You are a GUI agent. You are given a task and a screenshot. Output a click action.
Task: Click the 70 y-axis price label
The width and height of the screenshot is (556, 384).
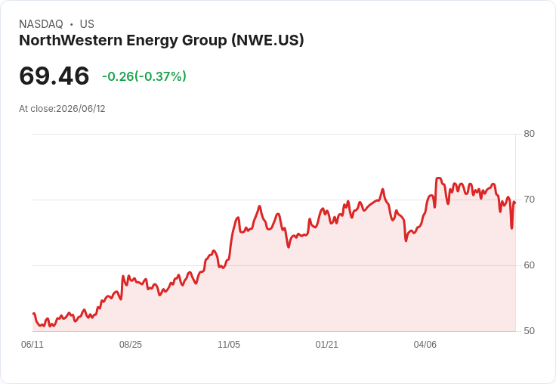point(529,200)
